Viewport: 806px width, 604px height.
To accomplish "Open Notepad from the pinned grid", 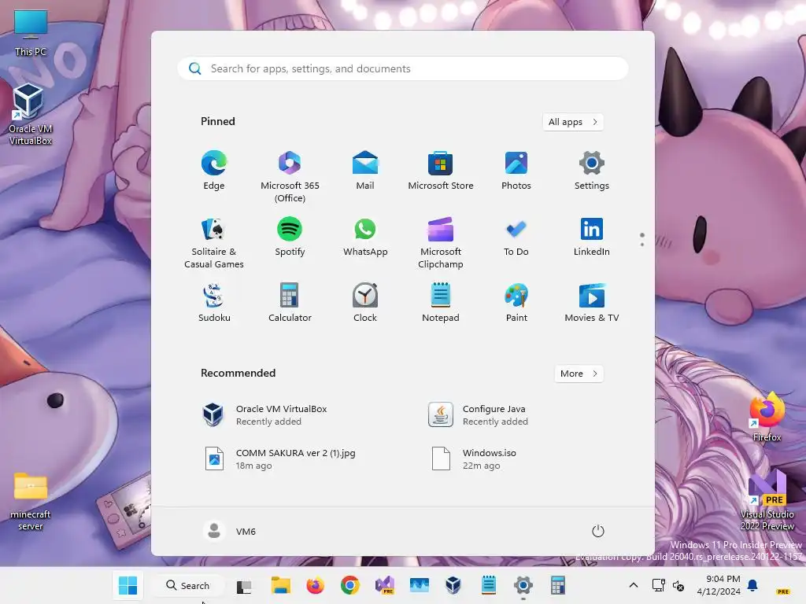I will pyautogui.click(x=441, y=303).
